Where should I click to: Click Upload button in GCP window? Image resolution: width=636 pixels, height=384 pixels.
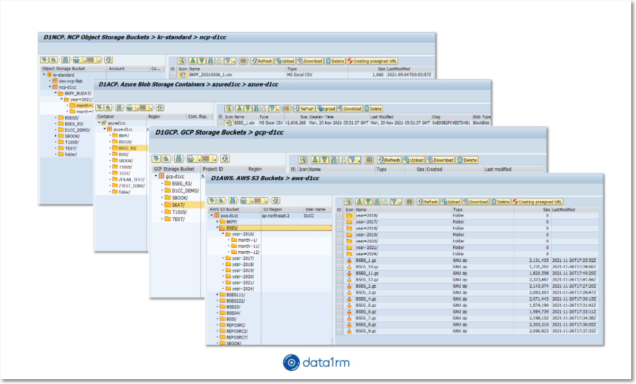click(x=414, y=160)
